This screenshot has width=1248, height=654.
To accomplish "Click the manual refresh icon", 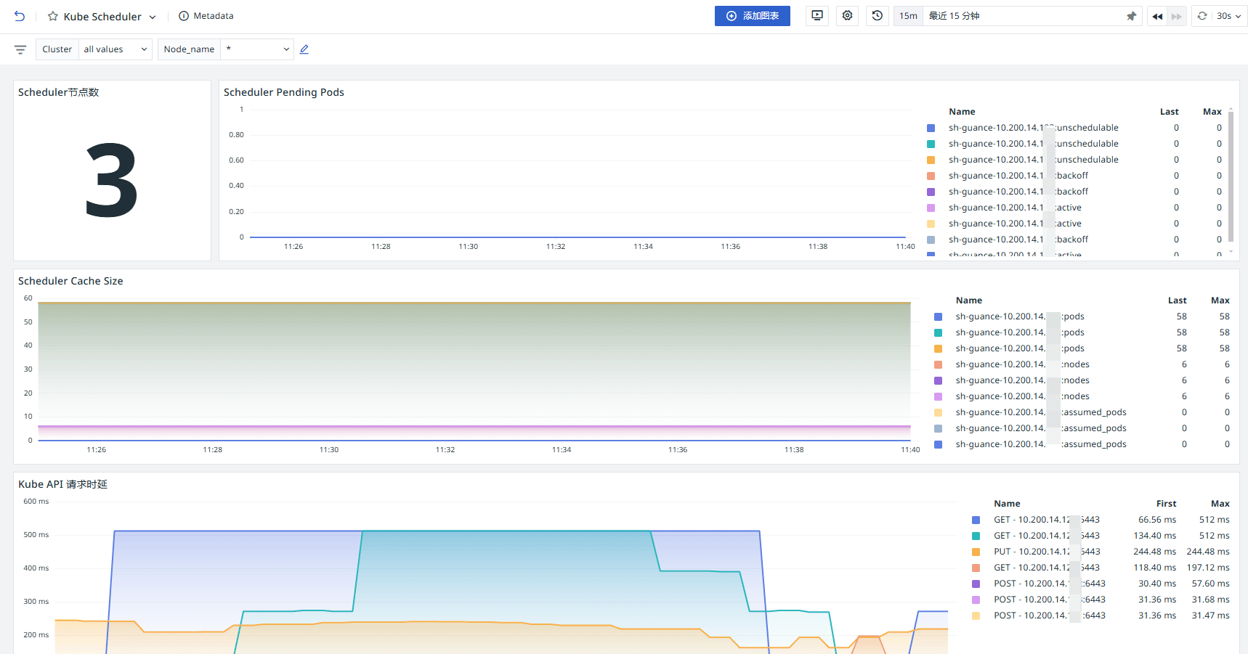I will point(1202,16).
